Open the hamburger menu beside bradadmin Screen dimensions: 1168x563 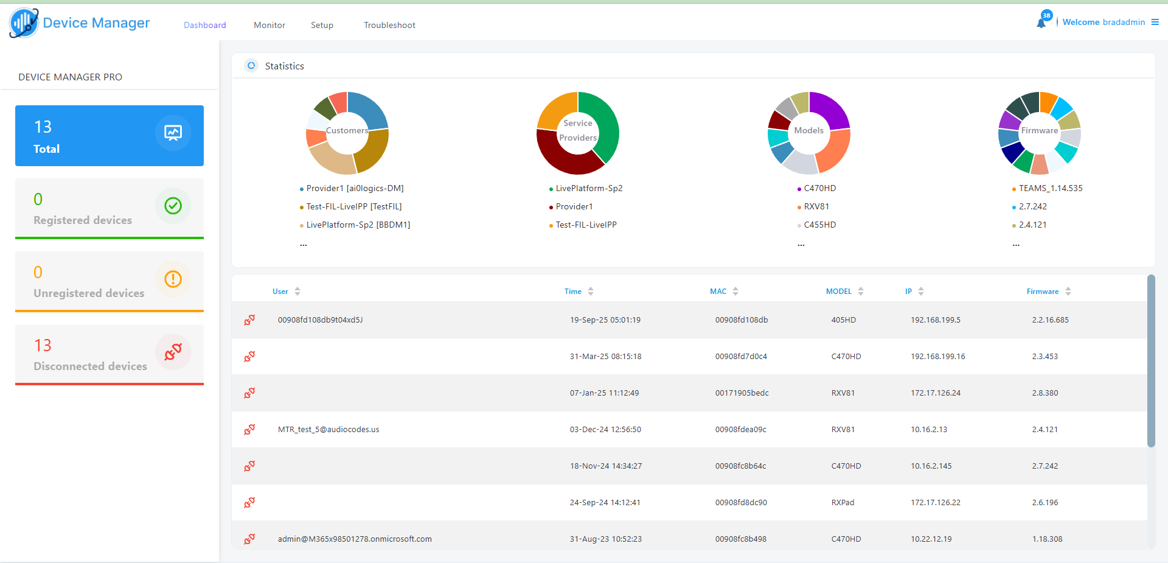(1155, 22)
